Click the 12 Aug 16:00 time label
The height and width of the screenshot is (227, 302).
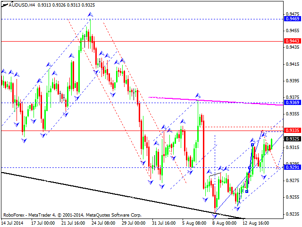point(256,223)
